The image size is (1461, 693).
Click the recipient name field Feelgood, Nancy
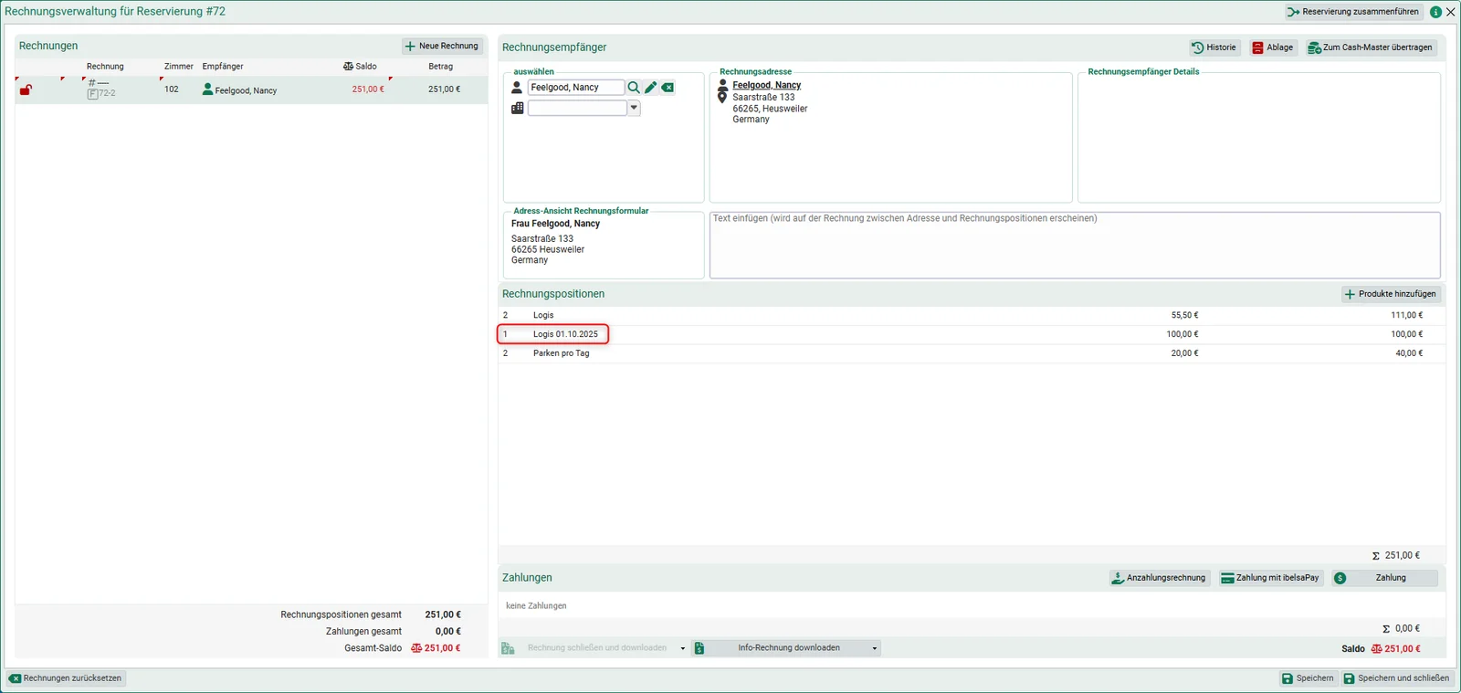point(576,88)
